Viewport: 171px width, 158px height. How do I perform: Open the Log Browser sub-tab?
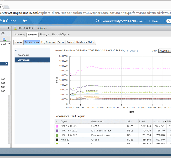tap(48, 42)
